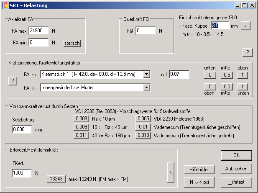
Task: Click the tall arrow button beside Restklemmkraft panel
Action: 169,172
